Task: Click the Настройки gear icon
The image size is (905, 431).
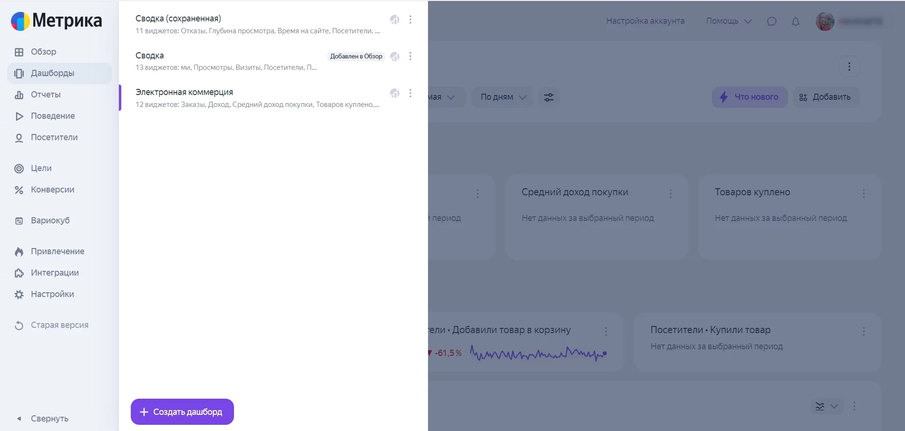Action: 19,295
